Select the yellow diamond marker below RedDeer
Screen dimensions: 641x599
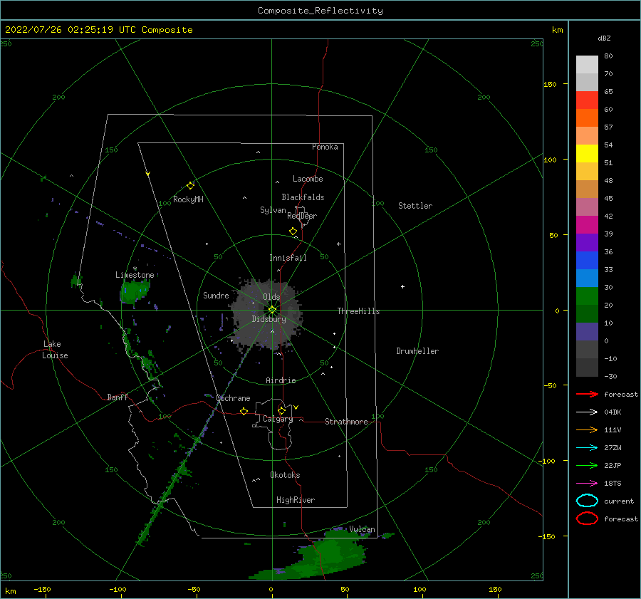(x=293, y=231)
